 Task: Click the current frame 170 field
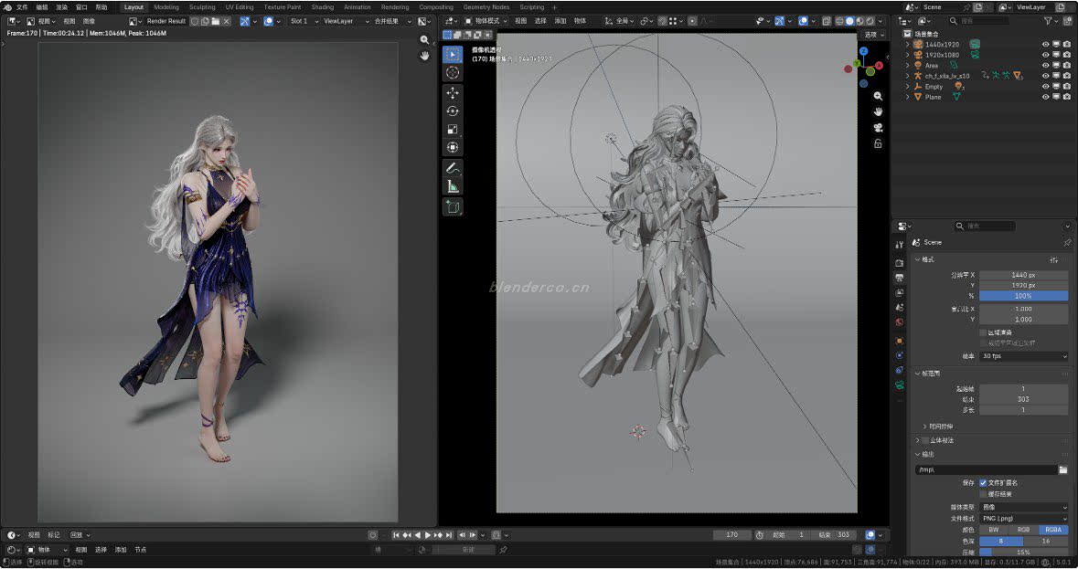[731, 535]
